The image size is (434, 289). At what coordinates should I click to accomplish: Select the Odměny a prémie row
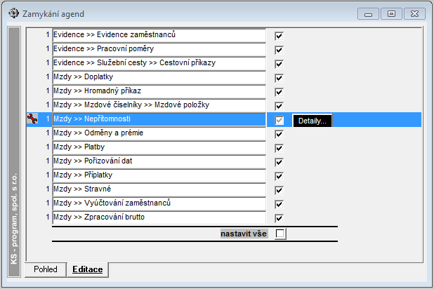[x=159, y=133]
